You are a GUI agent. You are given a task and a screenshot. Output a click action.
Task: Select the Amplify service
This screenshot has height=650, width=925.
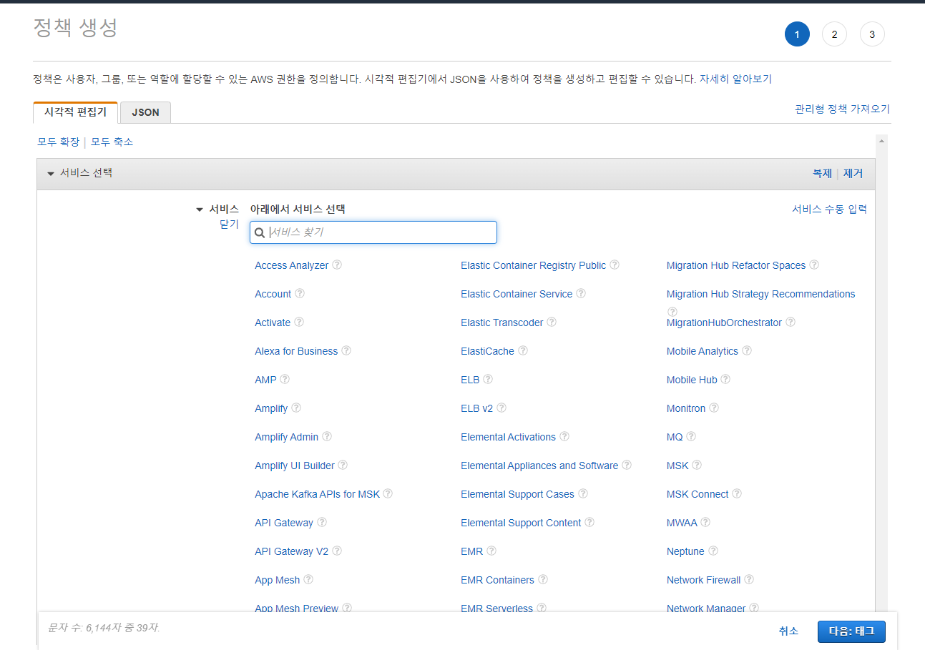pos(271,408)
